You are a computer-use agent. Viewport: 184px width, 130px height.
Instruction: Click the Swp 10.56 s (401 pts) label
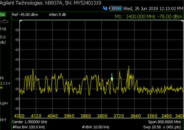(x=162, y=127)
